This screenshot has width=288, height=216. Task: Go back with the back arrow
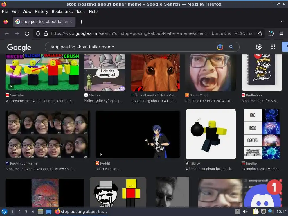pyautogui.click(x=7, y=34)
